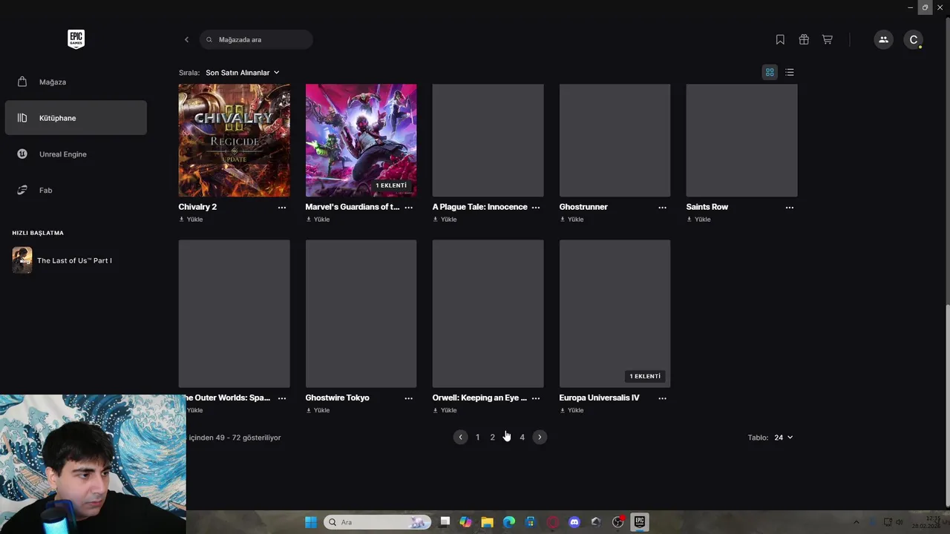Screen dimensions: 950x534
Task: Click the Epic Games logo in the sidebar
Action: 76,39
